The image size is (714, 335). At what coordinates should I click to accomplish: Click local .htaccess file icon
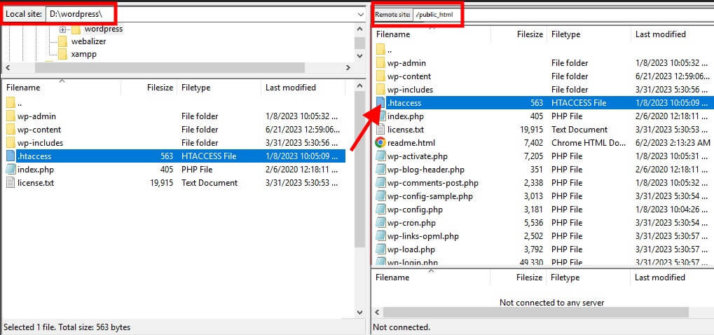pos(11,156)
